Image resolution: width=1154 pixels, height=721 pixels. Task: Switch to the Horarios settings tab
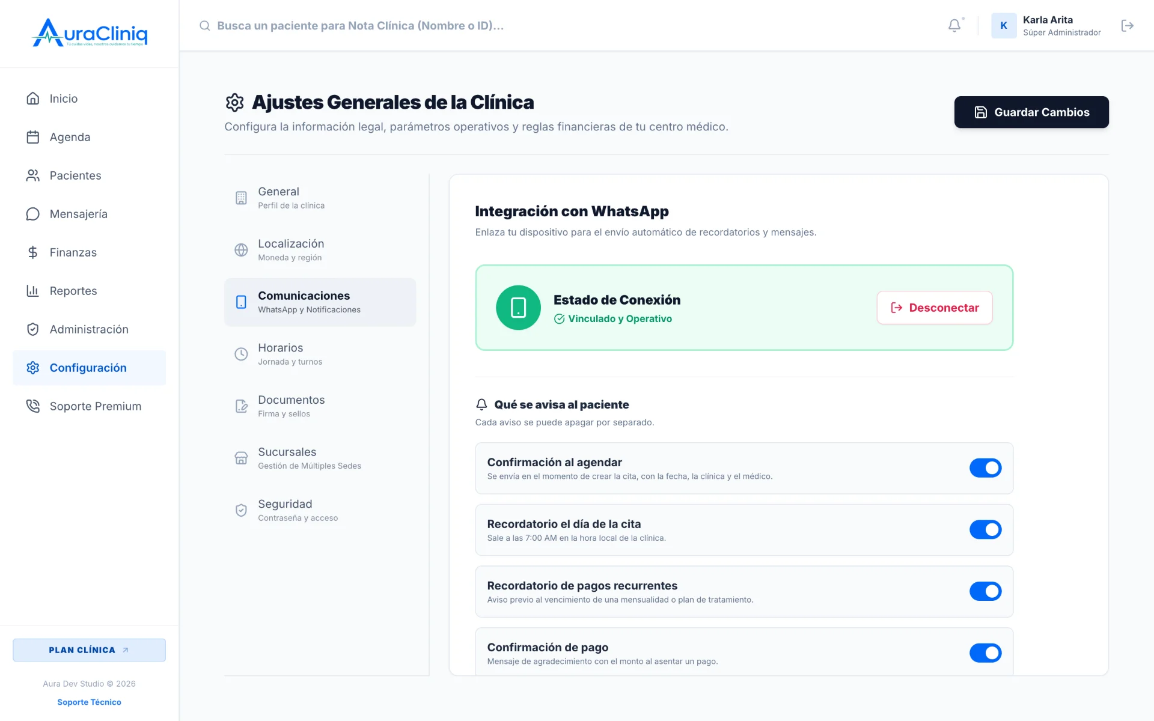coord(320,354)
